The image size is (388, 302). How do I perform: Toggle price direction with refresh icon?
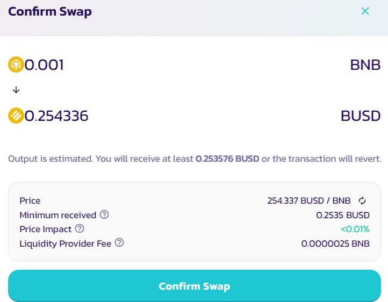(362, 200)
